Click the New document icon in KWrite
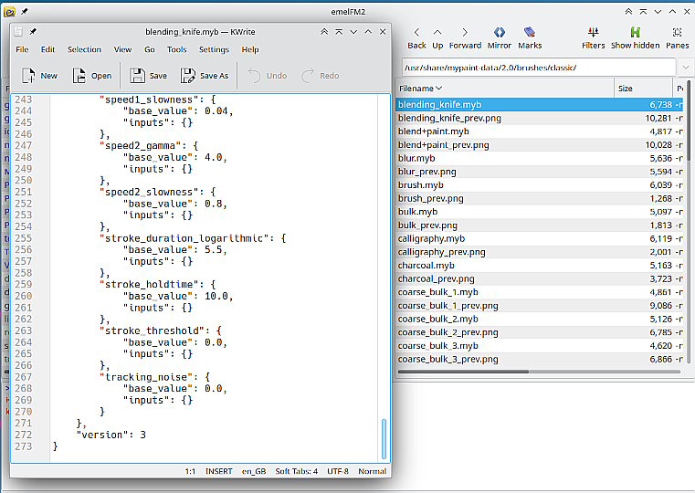This screenshot has width=695, height=493. pos(28,76)
